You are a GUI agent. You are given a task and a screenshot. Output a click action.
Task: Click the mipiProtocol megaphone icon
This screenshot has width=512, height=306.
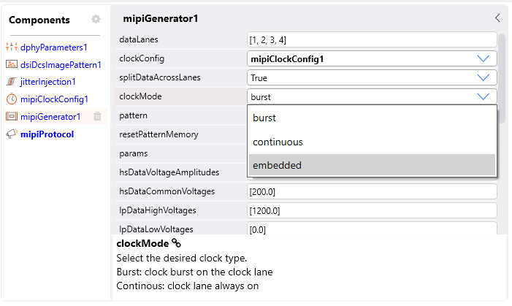click(x=12, y=134)
